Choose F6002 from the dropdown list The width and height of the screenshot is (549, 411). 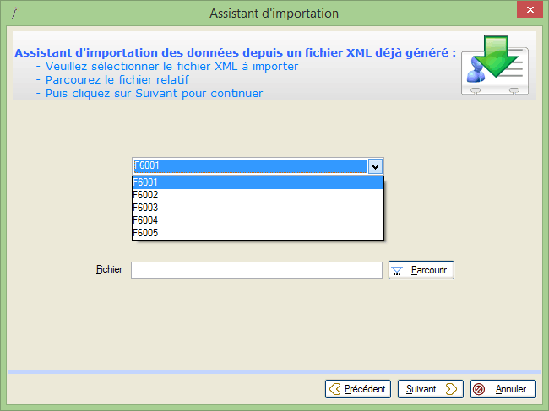point(258,195)
